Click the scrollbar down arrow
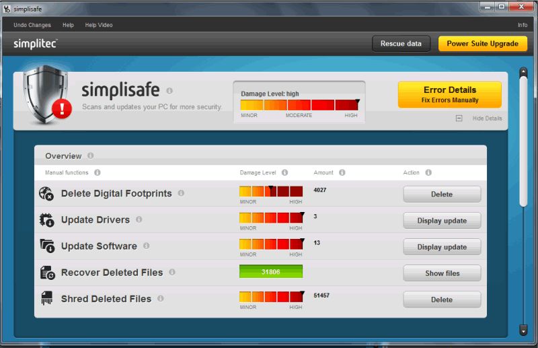Image resolution: width=538 pixels, height=348 pixels. click(x=523, y=330)
